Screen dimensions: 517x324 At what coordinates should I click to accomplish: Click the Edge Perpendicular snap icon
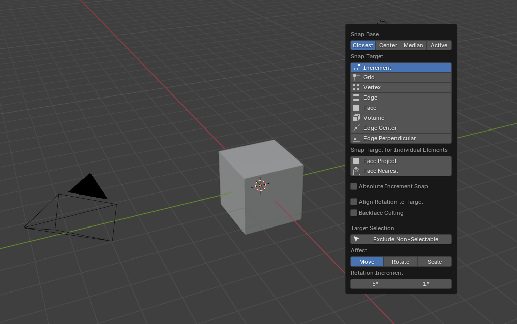point(356,138)
